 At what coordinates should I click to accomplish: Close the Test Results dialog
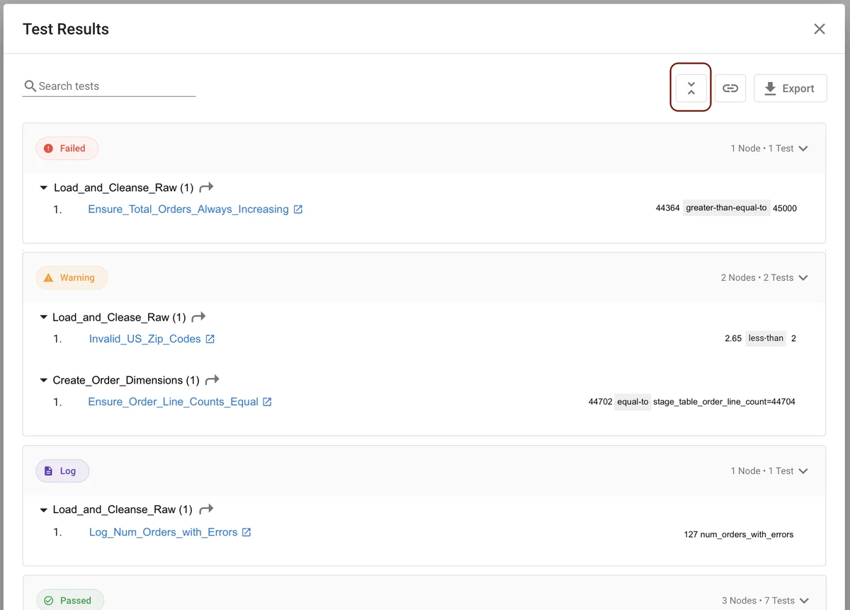[x=819, y=29]
